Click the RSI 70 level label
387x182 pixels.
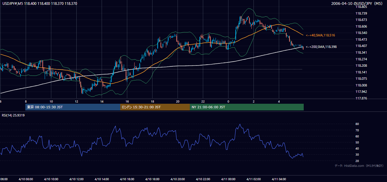(x=357, y=130)
